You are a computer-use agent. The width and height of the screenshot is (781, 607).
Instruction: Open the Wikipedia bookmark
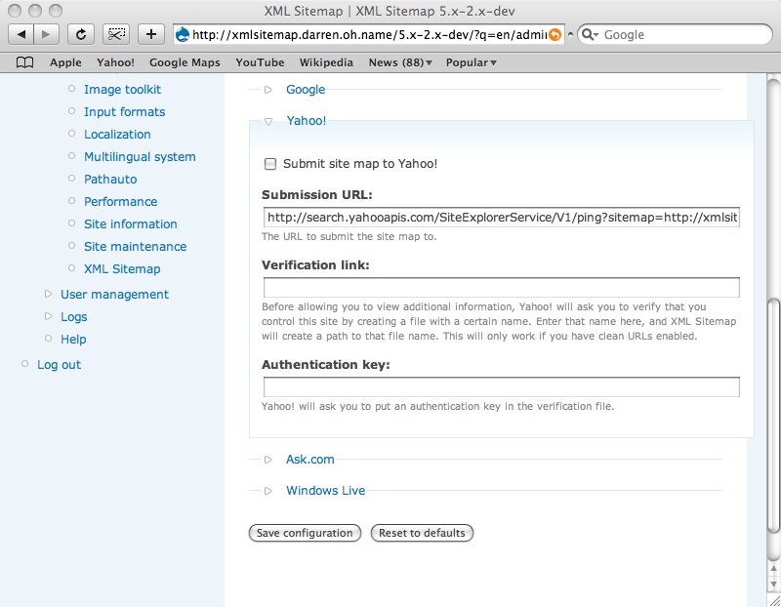click(x=326, y=62)
